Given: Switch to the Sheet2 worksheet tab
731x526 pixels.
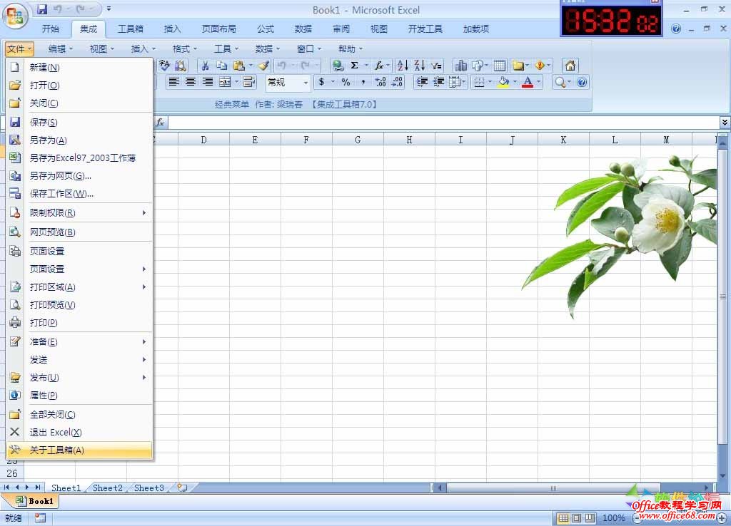Looking at the screenshot, I should point(106,488).
